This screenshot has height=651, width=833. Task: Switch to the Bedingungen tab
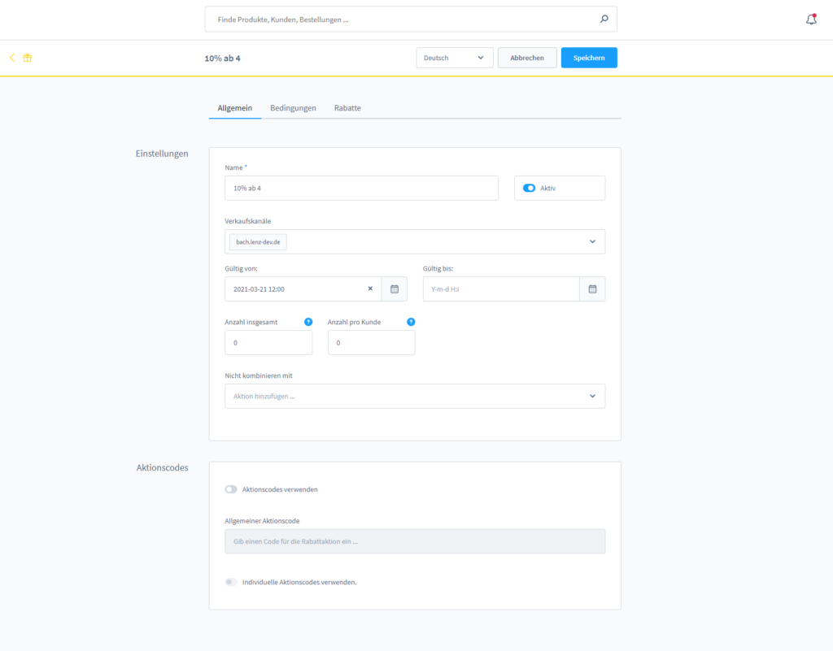[x=293, y=108]
